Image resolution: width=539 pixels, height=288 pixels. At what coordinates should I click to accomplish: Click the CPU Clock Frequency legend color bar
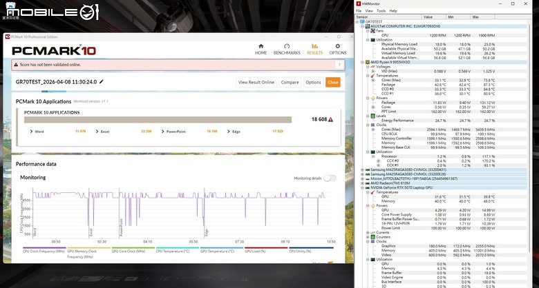pos(44,247)
